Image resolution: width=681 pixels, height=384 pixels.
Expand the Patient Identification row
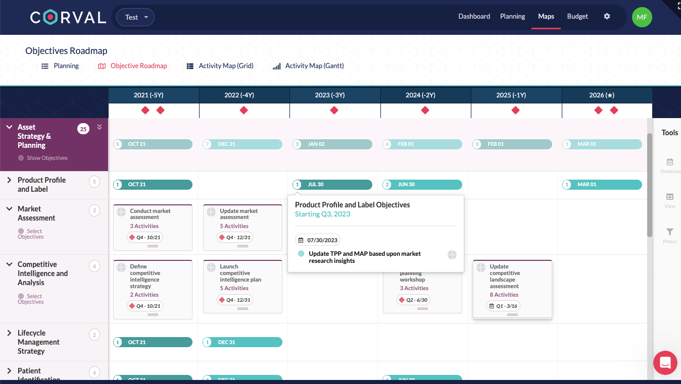[9, 370]
